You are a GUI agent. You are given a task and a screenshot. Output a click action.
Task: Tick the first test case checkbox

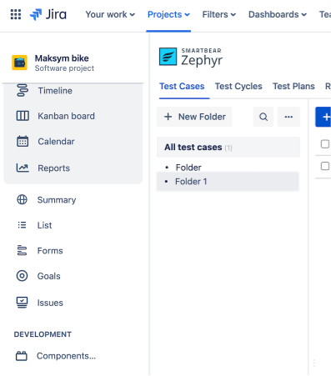[325, 144]
